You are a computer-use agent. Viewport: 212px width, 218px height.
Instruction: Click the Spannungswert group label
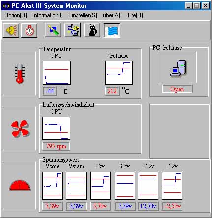(x=61, y=160)
